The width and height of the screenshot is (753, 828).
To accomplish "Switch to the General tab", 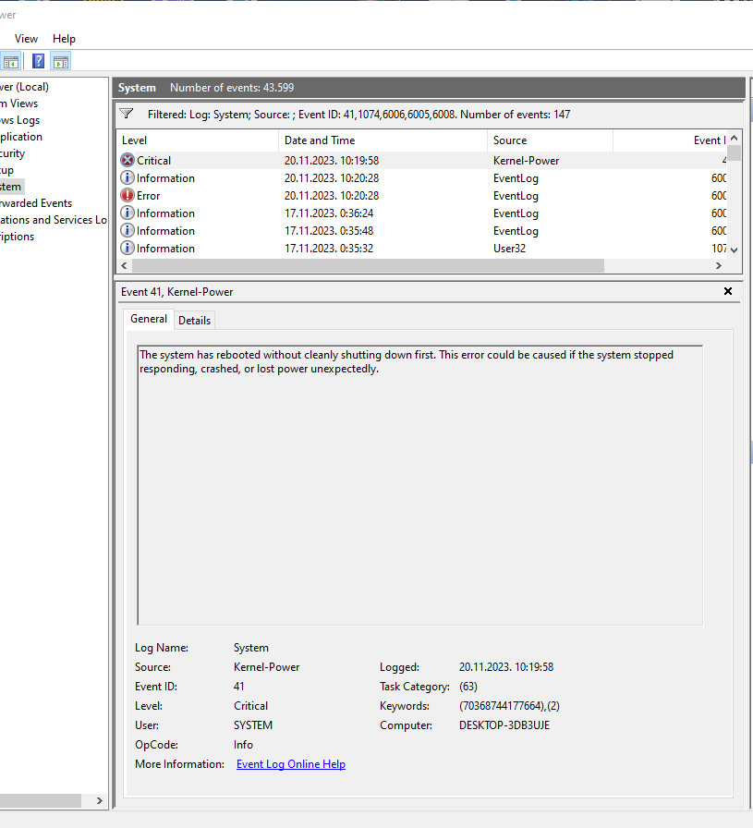I will [149, 319].
